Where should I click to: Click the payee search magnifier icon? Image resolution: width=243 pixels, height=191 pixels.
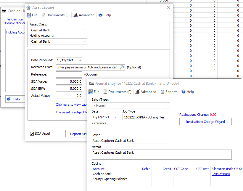122,67
